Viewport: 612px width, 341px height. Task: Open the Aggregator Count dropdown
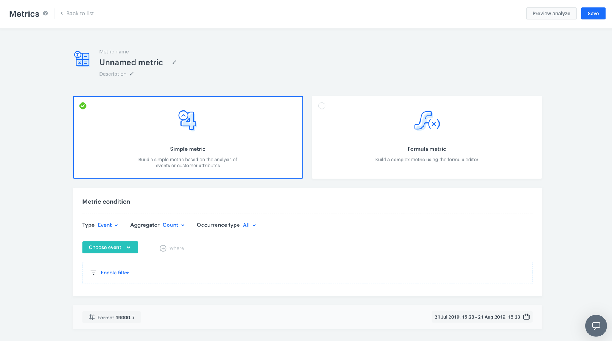coord(174,225)
